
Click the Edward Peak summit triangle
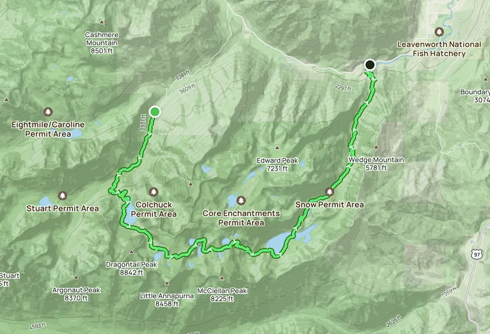point(277,147)
